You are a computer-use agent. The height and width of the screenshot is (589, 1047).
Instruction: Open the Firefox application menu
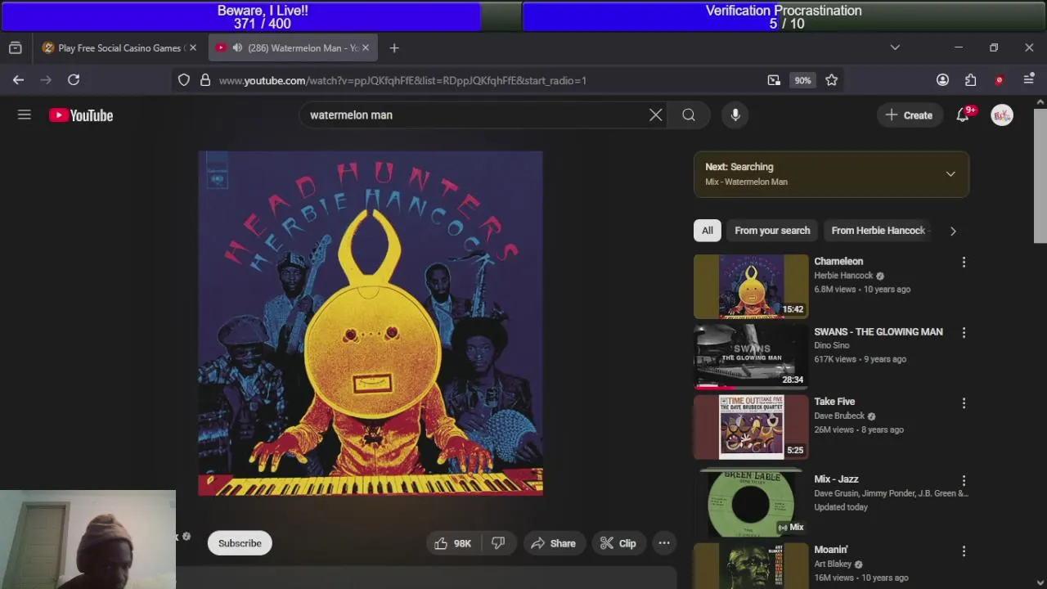point(1029,80)
